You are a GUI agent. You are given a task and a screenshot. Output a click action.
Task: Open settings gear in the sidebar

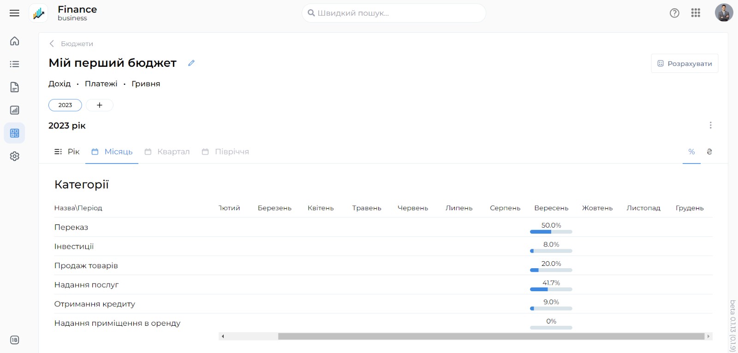[15, 156]
